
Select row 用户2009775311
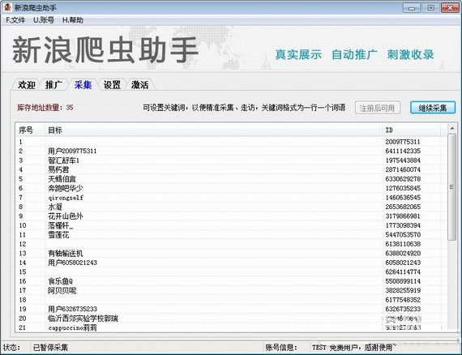coord(231,151)
